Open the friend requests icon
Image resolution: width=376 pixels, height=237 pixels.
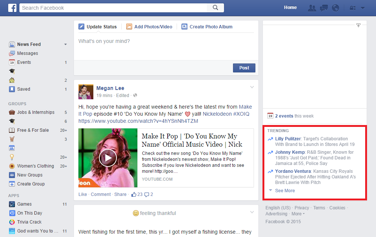pos(312,8)
